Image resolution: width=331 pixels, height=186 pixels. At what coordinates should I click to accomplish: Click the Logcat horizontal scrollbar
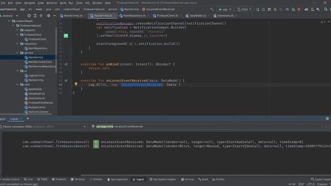click(206, 175)
